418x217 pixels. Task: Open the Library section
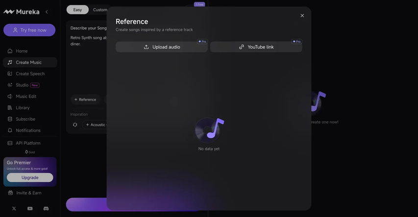tap(30, 108)
